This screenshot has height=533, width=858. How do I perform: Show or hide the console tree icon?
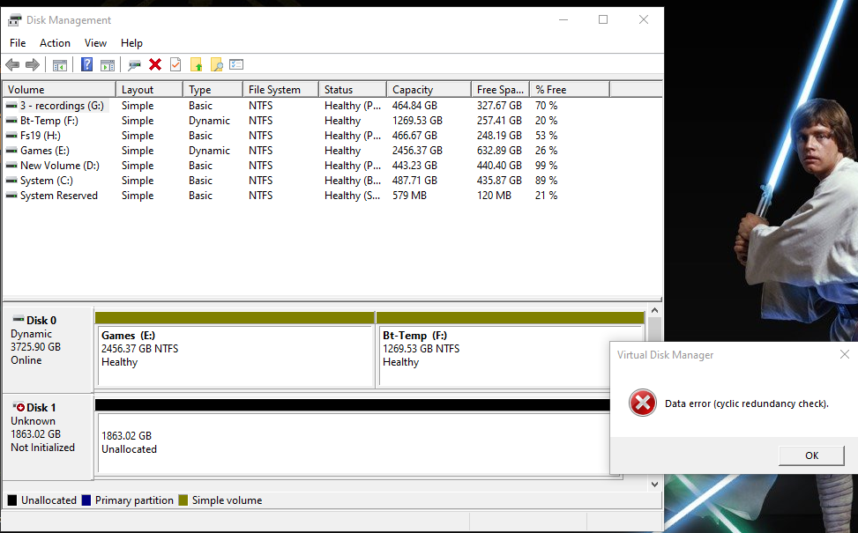60,65
